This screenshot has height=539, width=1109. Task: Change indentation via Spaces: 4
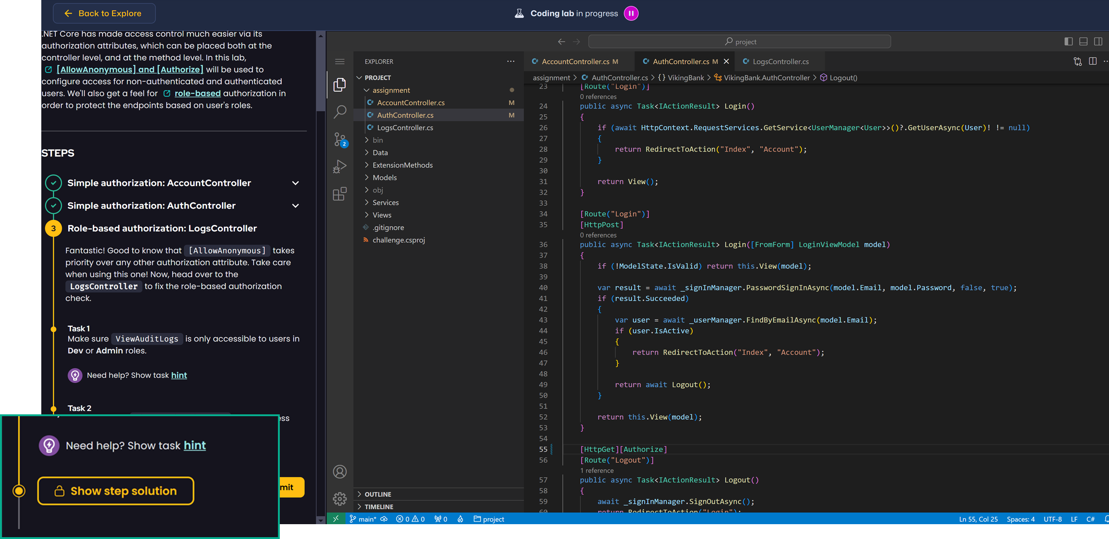tap(1020, 519)
